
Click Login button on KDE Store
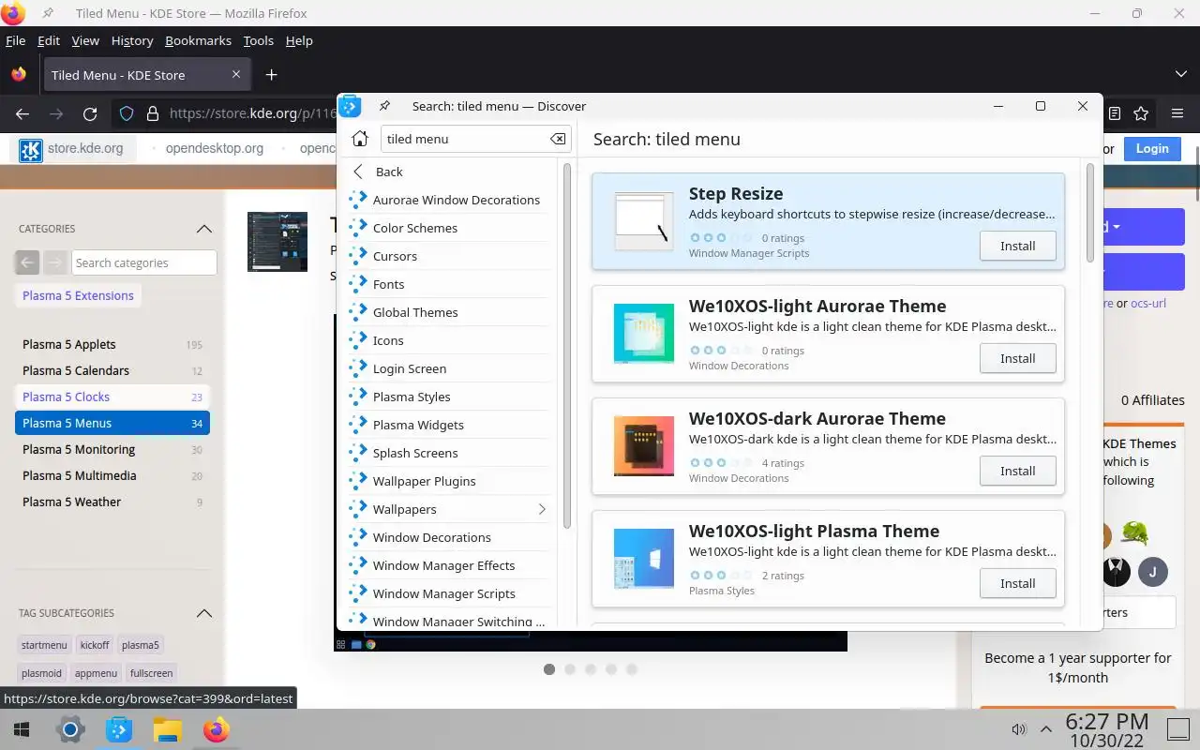point(1152,148)
